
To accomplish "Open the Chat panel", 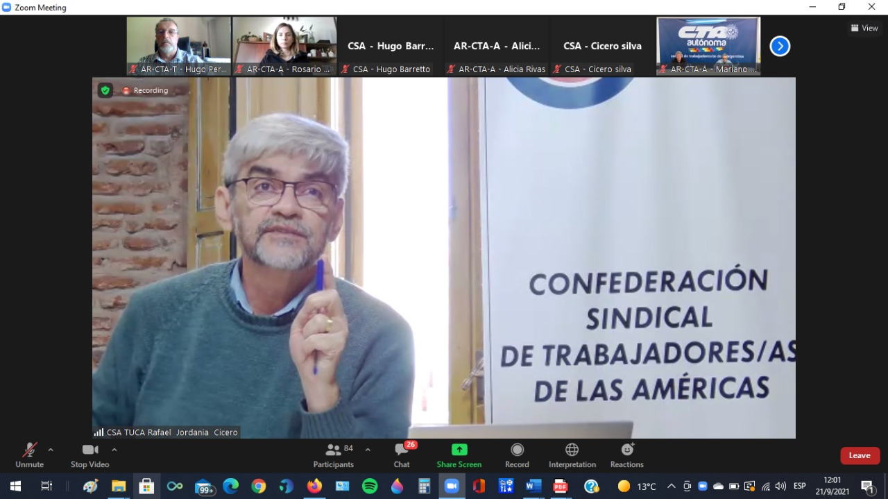I will click(x=402, y=455).
